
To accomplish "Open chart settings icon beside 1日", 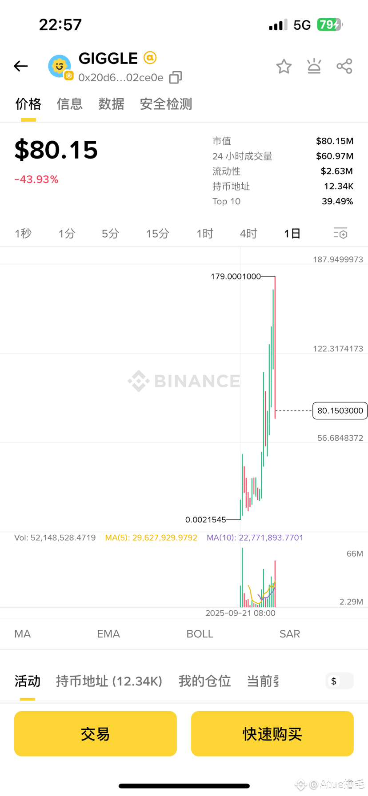I will point(340,233).
